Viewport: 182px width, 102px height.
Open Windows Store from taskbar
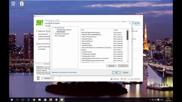[45, 100]
